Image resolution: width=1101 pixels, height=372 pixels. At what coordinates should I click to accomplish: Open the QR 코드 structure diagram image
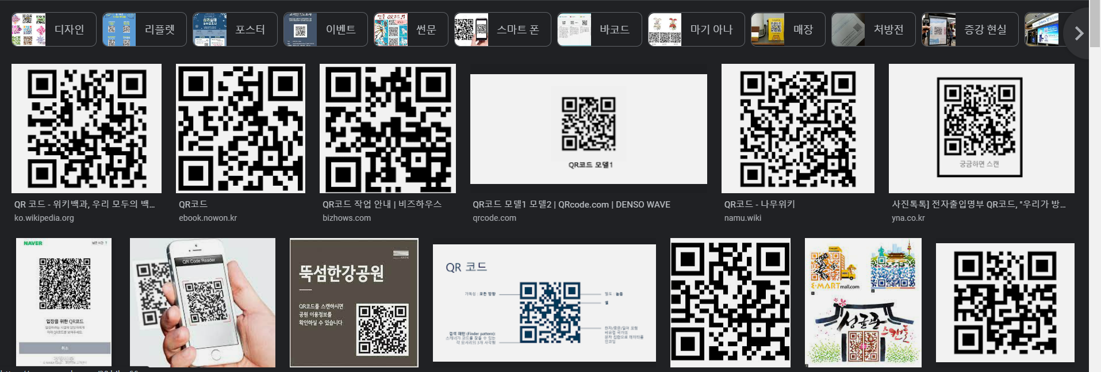pos(544,303)
